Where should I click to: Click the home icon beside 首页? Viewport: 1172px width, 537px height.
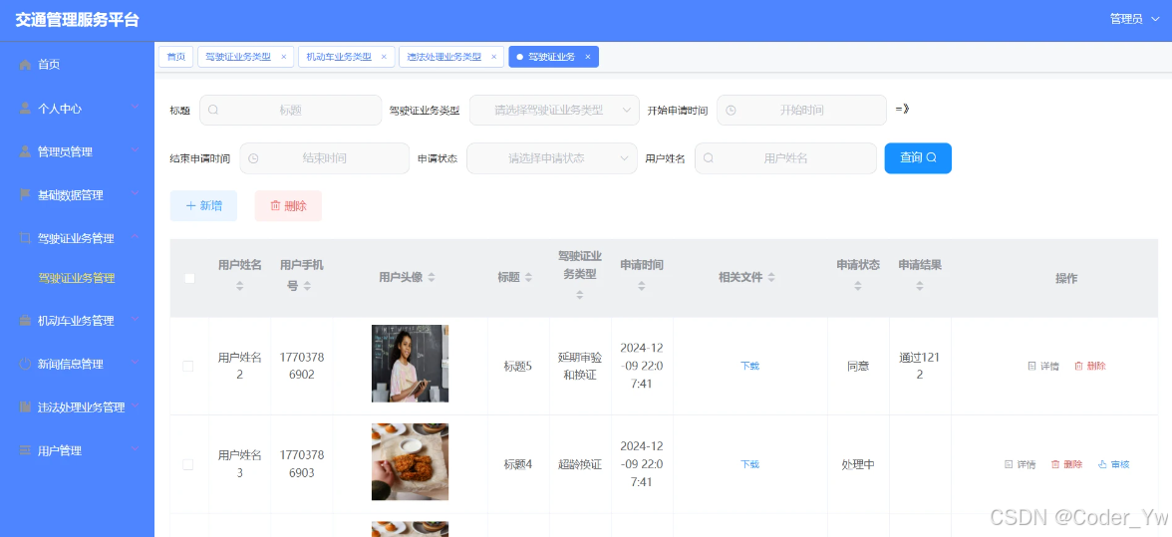pos(26,64)
